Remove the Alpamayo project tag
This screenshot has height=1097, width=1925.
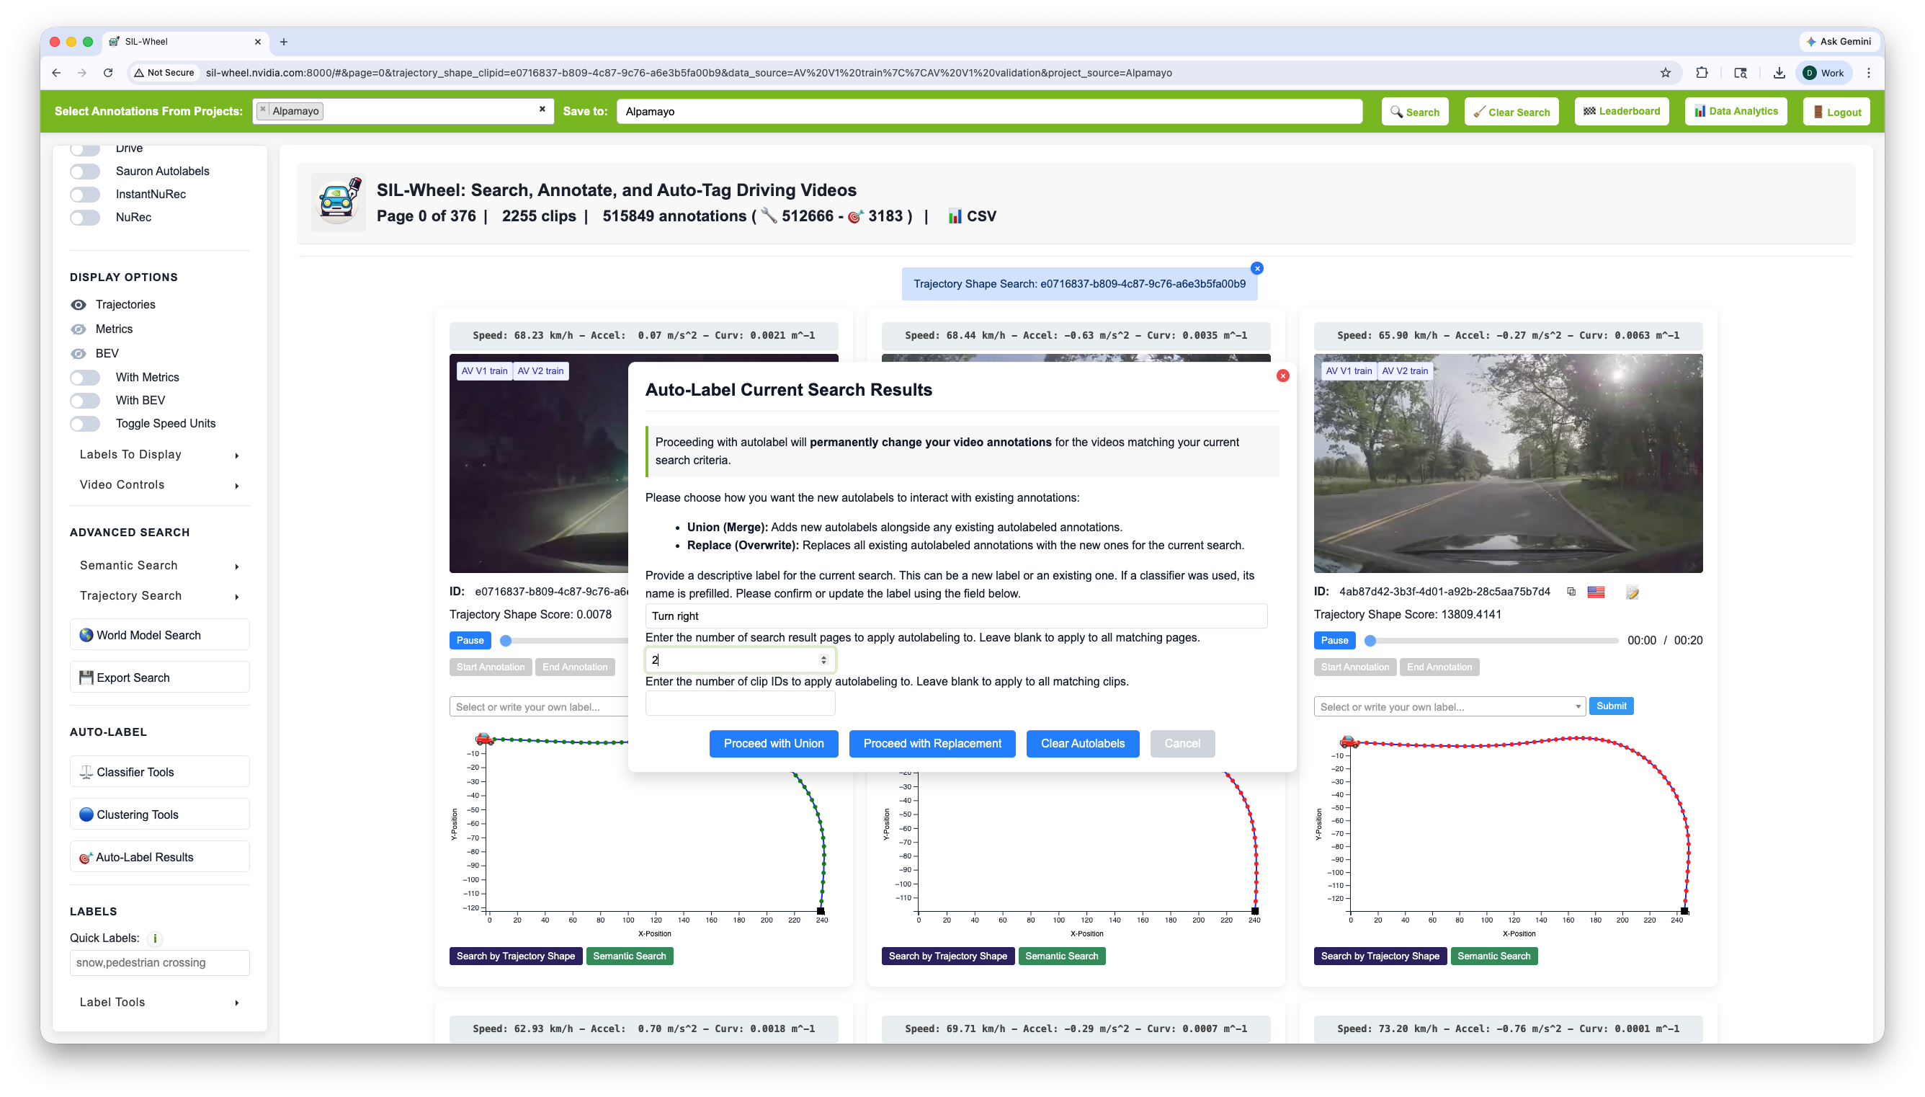263,110
